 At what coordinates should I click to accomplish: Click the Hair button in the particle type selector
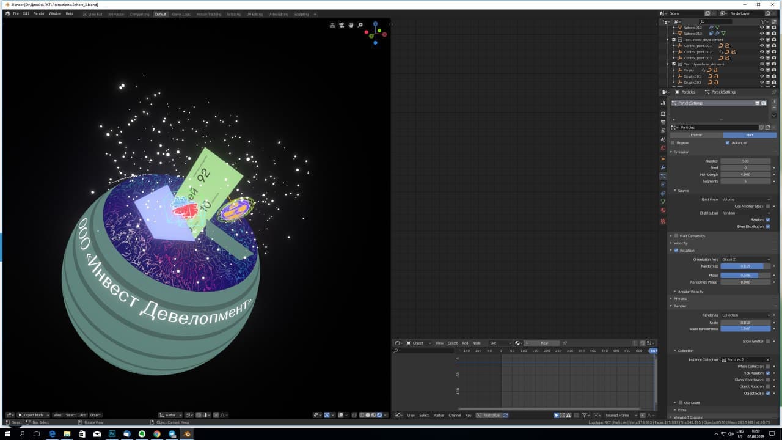point(750,134)
